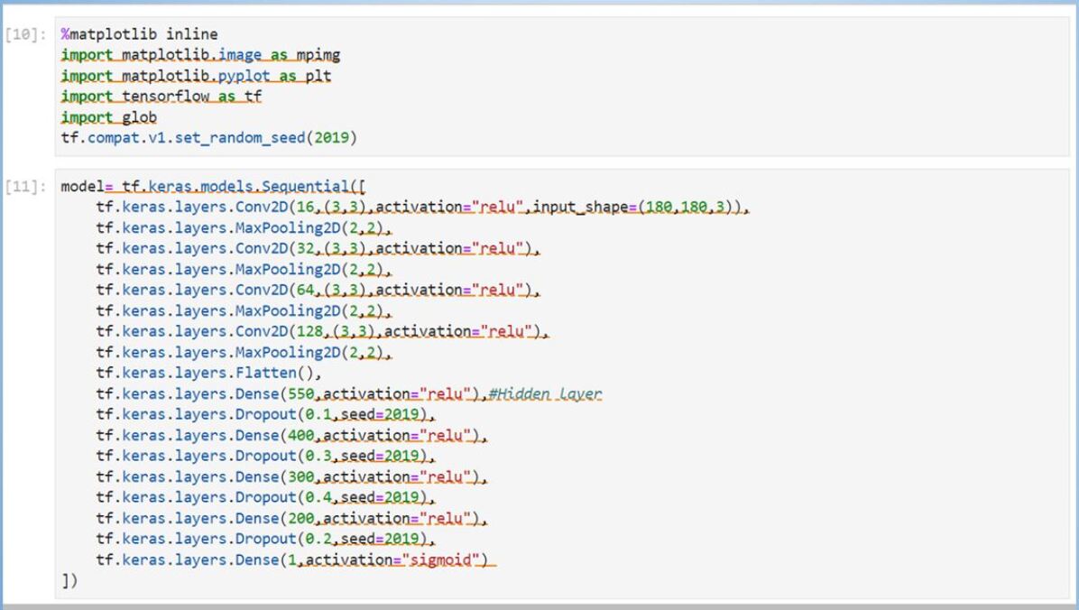The width and height of the screenshot is (1079, 610).
Task: Click the %matplotlib inline line
Action: pos(139,34)
